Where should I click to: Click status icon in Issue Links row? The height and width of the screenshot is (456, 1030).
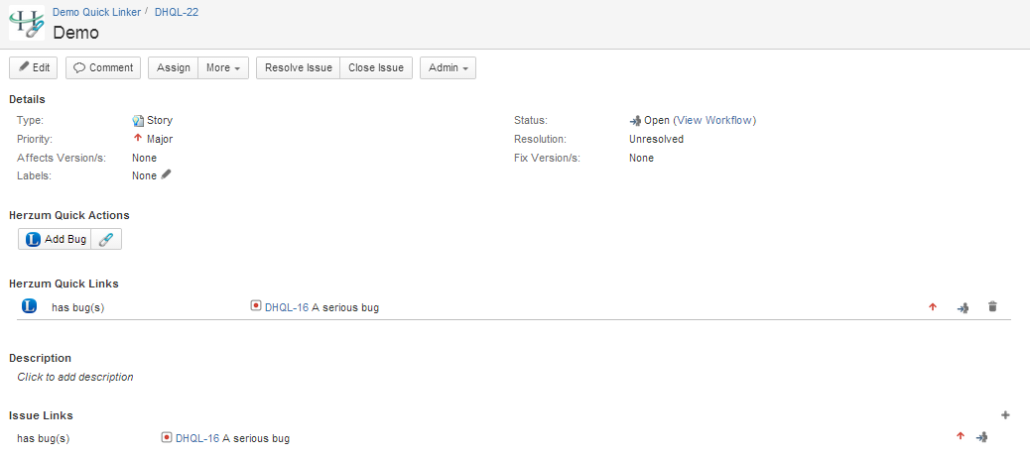(981, 437)
